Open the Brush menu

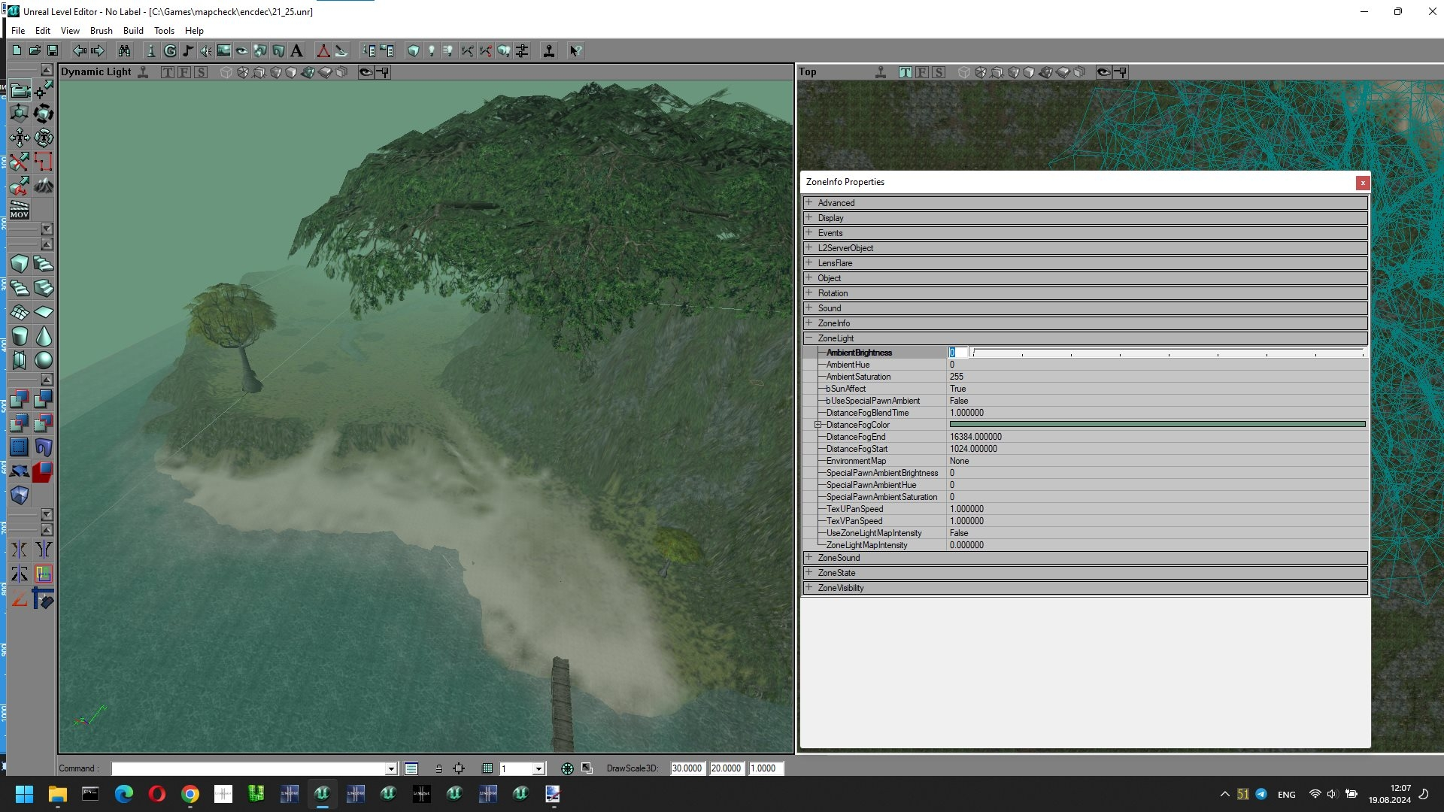[x=101, y=31]
